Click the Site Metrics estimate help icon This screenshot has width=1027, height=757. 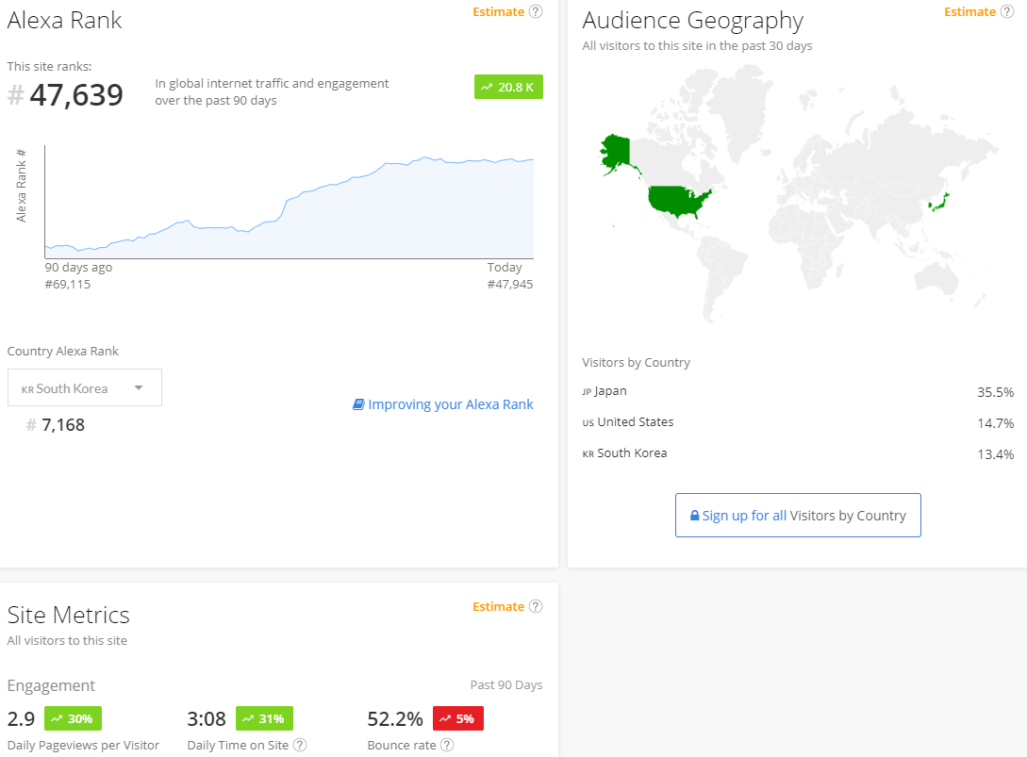click(536, 606)
